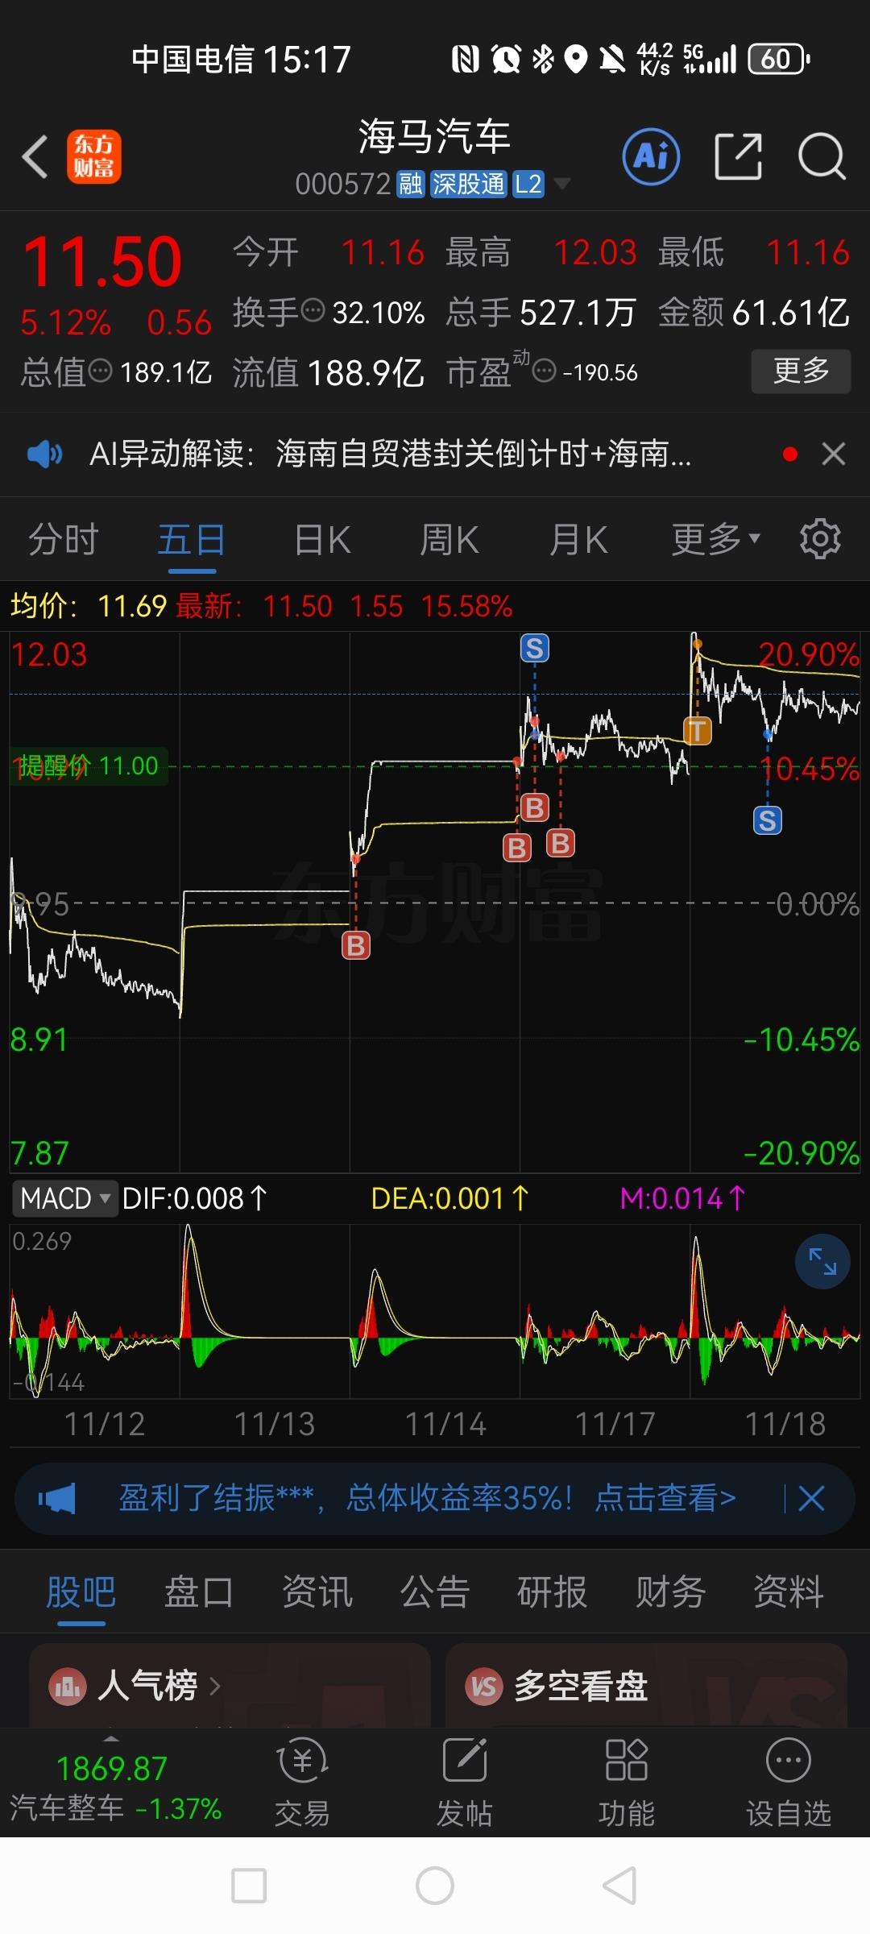This screenshot has height=1934, width=870.
Task: Switch to the 财务 tab
Action: click(670, 1592)
